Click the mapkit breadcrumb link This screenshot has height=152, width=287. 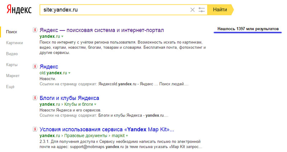[x=118, y=136]
